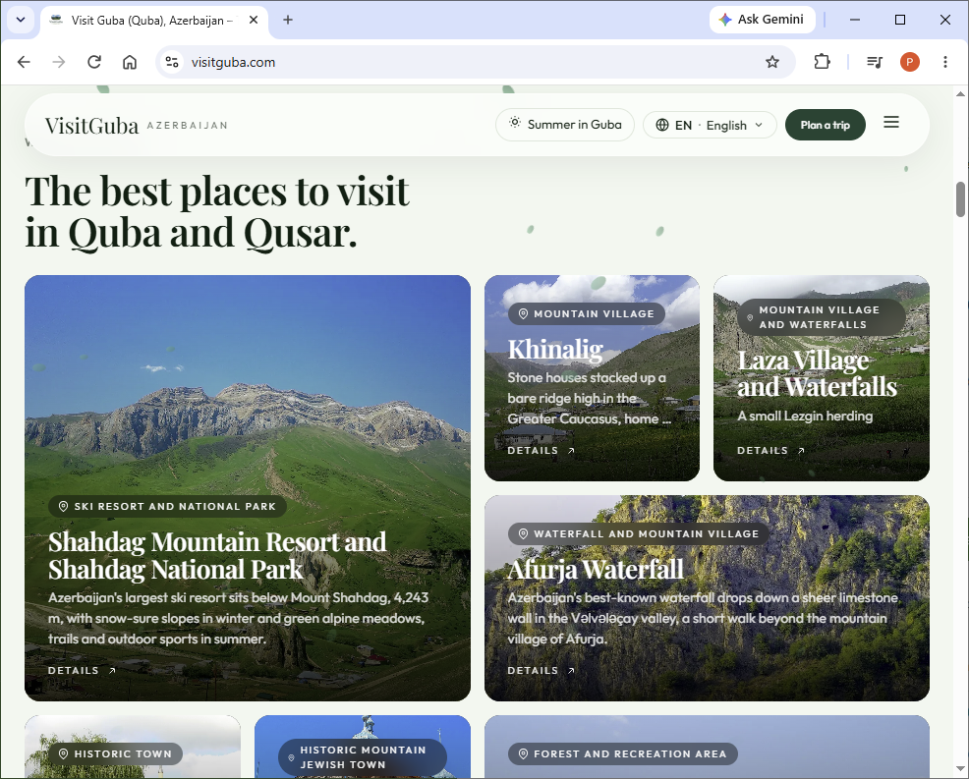
Task: Open a new browser tab
Action: [287, 20]
